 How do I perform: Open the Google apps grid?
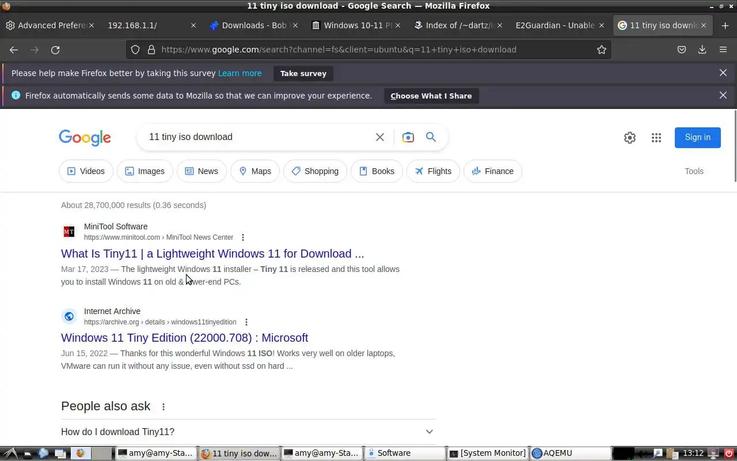tap(656, 138)
